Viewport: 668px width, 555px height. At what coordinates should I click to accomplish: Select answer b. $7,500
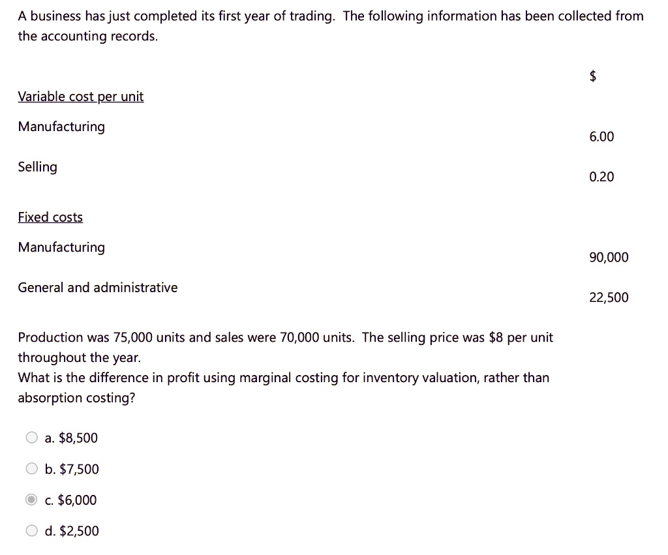click(31, 468)
